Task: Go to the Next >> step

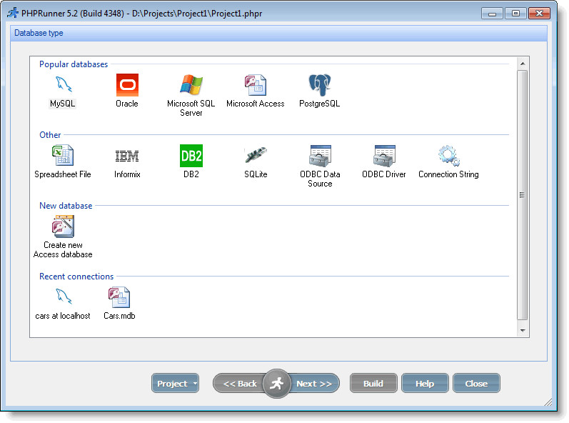Action: pyautogui.click(x=314, y=384)
